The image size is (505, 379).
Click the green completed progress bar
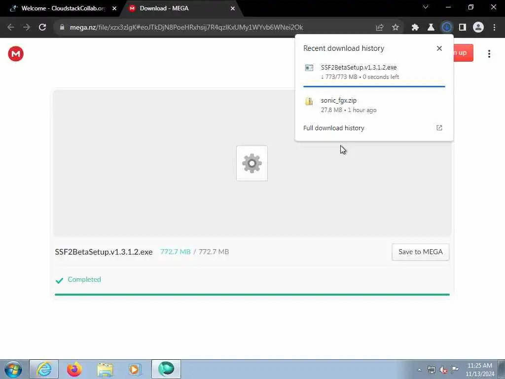click(252, 295)
